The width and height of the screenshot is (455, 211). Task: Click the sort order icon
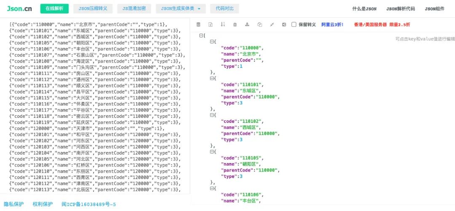(223, 24)
